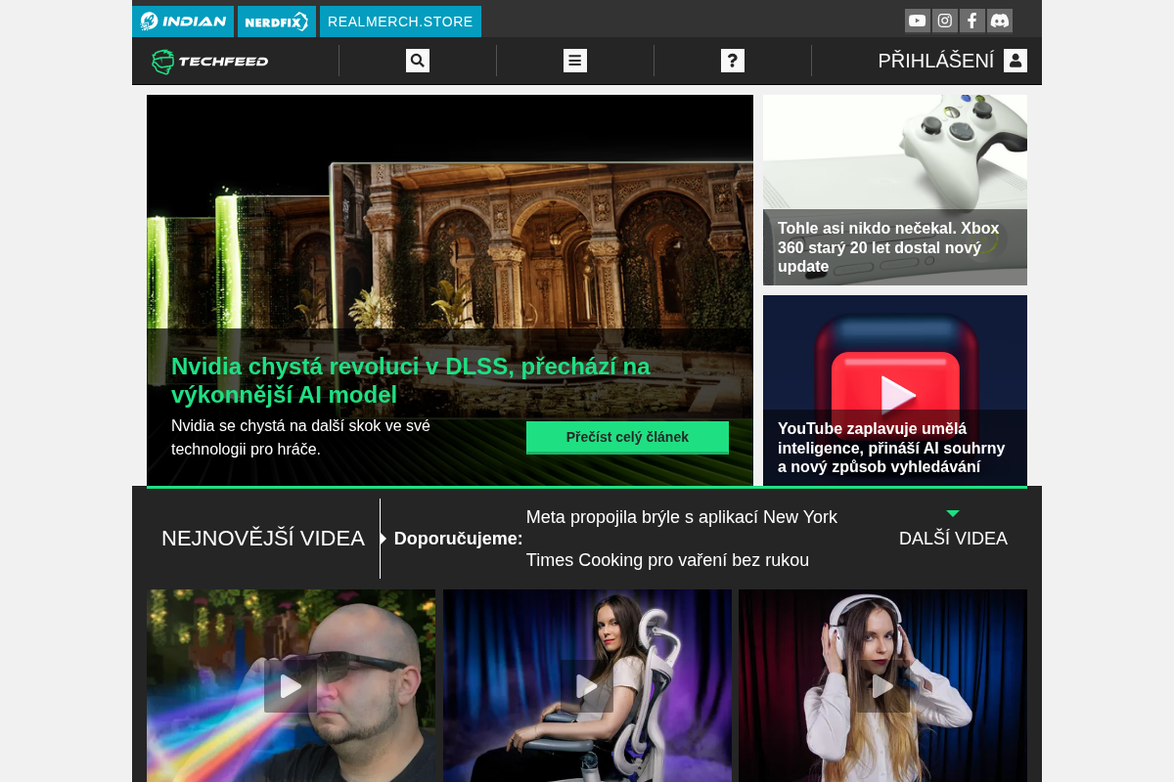Click the Nvidia article summary text

pyautogui.click(x=300, y=438)
